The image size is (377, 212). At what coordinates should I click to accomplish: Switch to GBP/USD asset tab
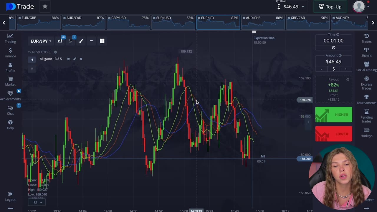(x=128, y=22)
